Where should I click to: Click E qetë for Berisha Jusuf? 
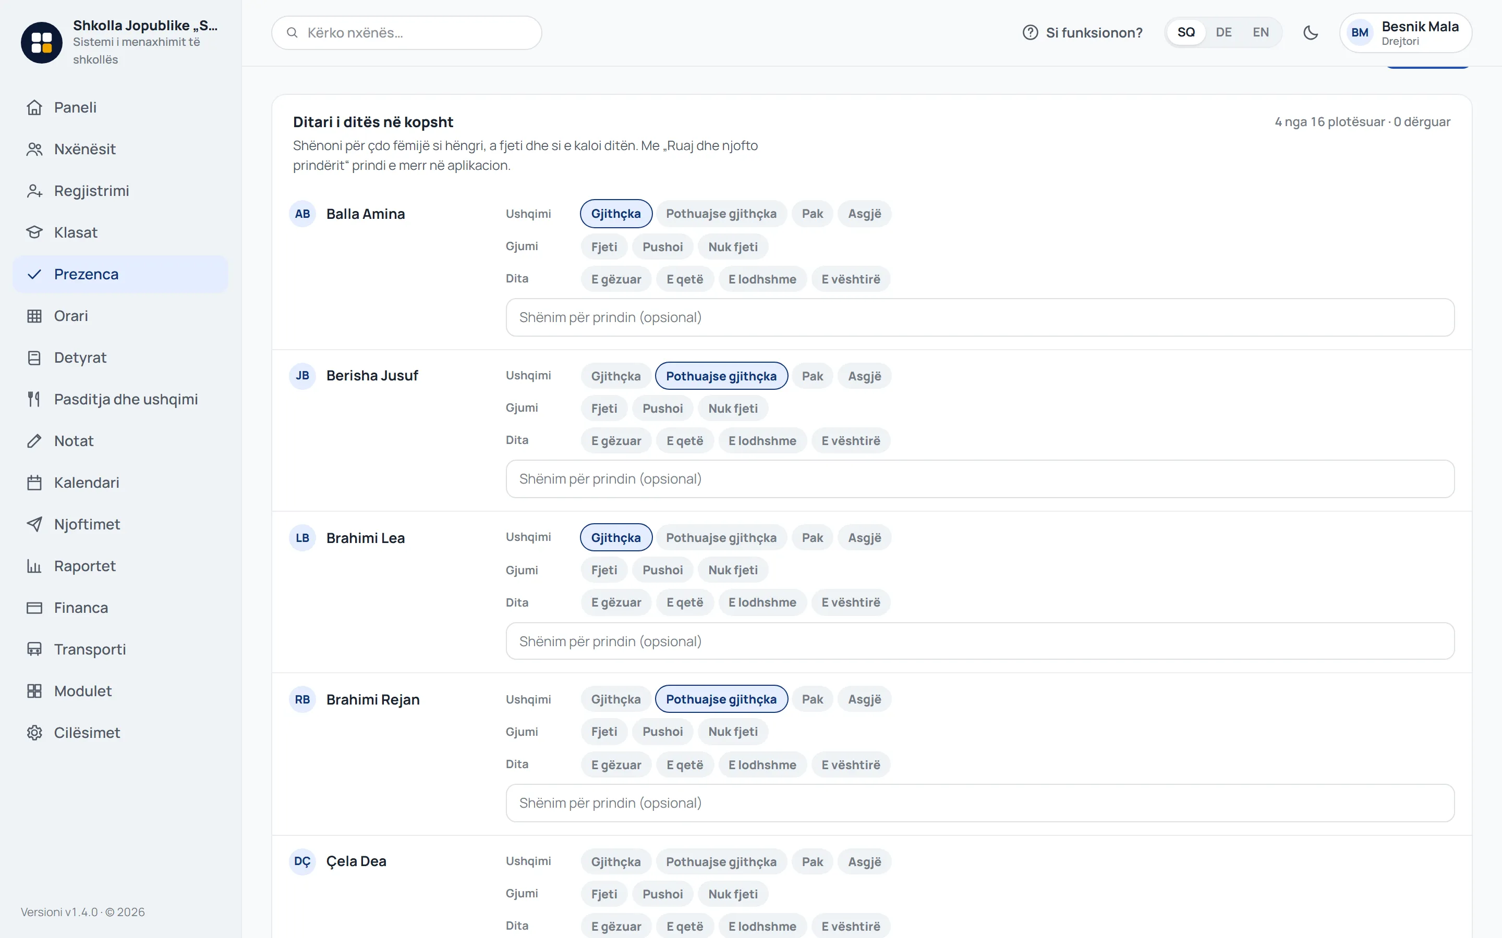click(x=685, y=440)
